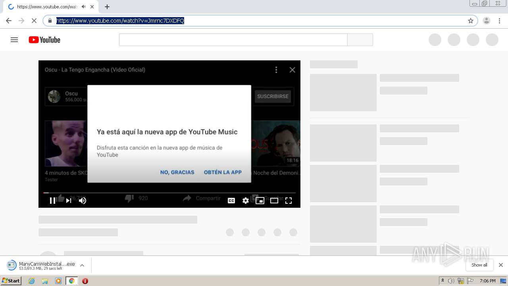Switch to miniplayer mode

[x=260, y=201]
